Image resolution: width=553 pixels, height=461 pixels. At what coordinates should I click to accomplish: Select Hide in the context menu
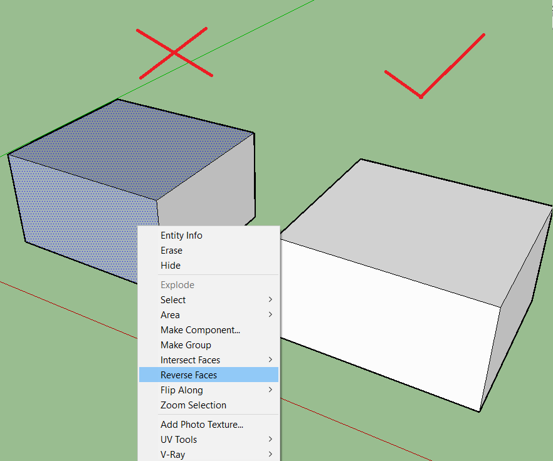click(x=209, y=266)
